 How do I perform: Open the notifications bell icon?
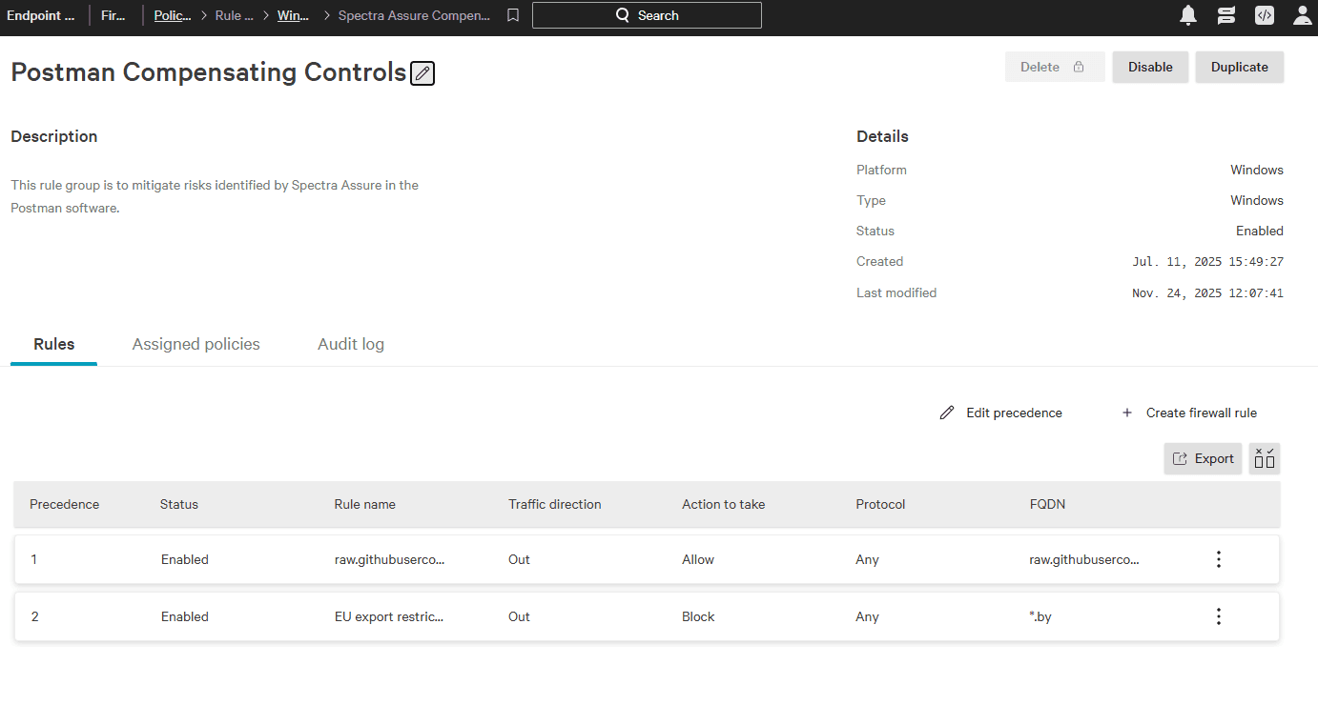(1188, 15)
